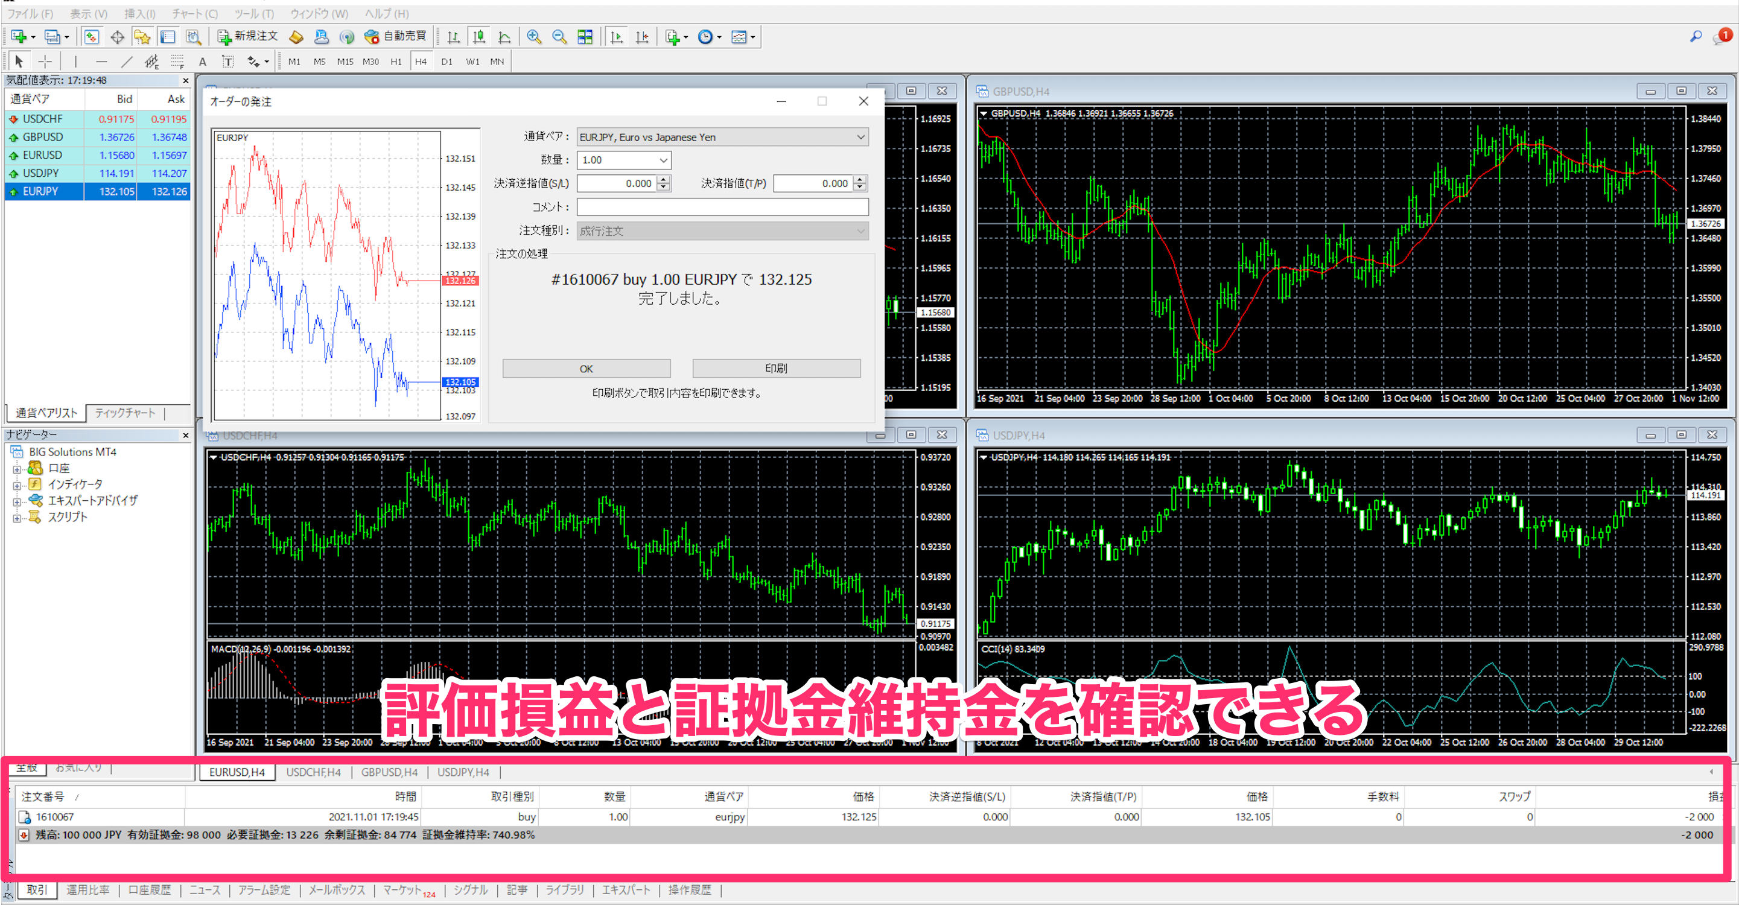Select the trendline drawing tool
Screen dimensions: 1739x905
pos(126,62)
